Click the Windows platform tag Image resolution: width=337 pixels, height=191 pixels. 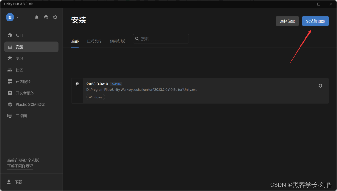click(x=96, y=97)
